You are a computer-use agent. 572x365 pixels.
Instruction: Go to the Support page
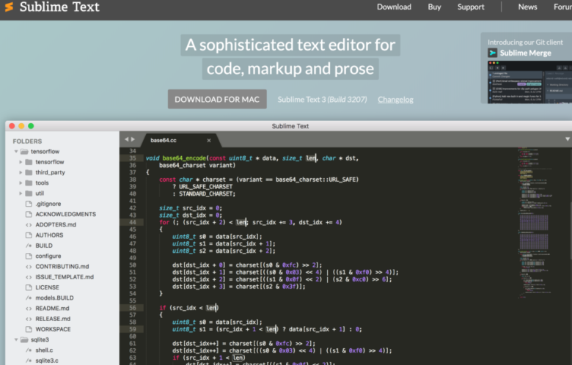tap(471, 7)
